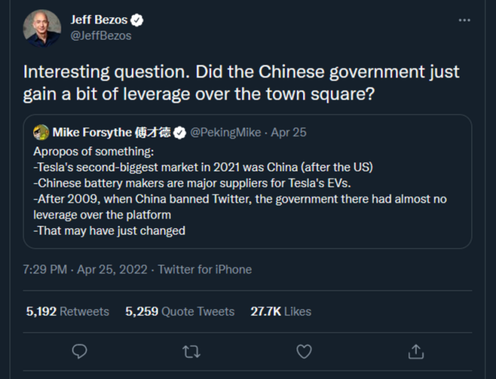Open the quoted tweet's Apr 25 date

click(x=289, y=132)
